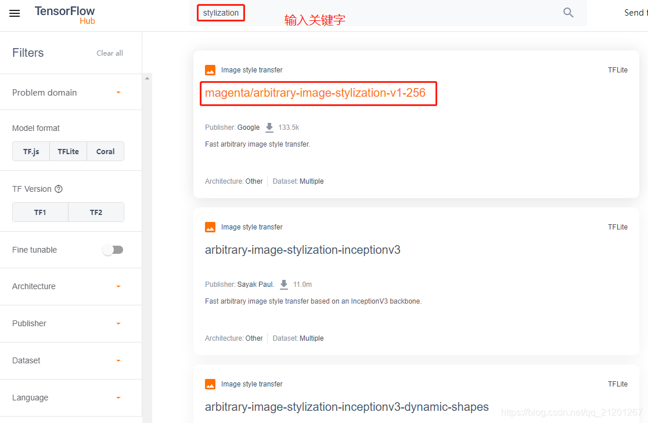The height and width of the screenshot is (423, 648).
Task: Click download icon next to 11.0m
Action: [283, 285]
